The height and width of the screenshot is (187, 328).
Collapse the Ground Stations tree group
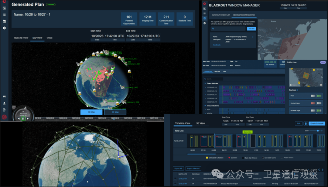[x=205, y=106]
